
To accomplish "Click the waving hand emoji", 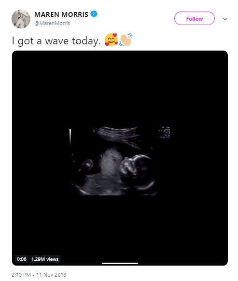I will coord(126,40).
